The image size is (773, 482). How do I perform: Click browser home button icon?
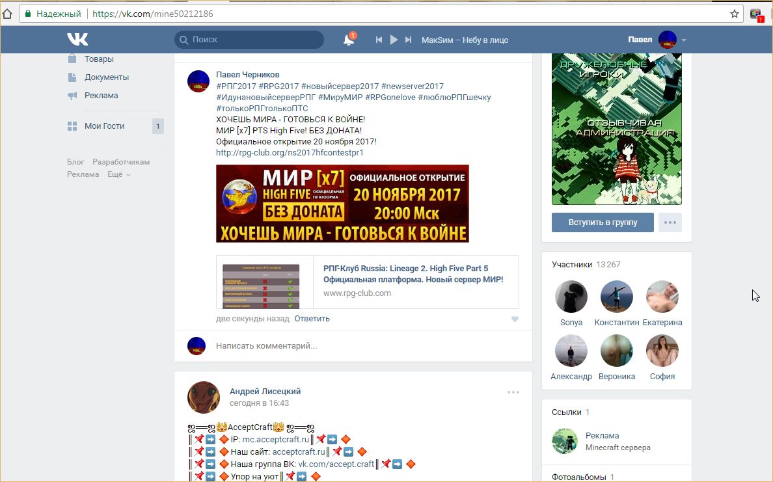tap(7, 14)
